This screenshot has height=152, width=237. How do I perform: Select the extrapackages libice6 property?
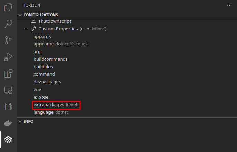56,105
